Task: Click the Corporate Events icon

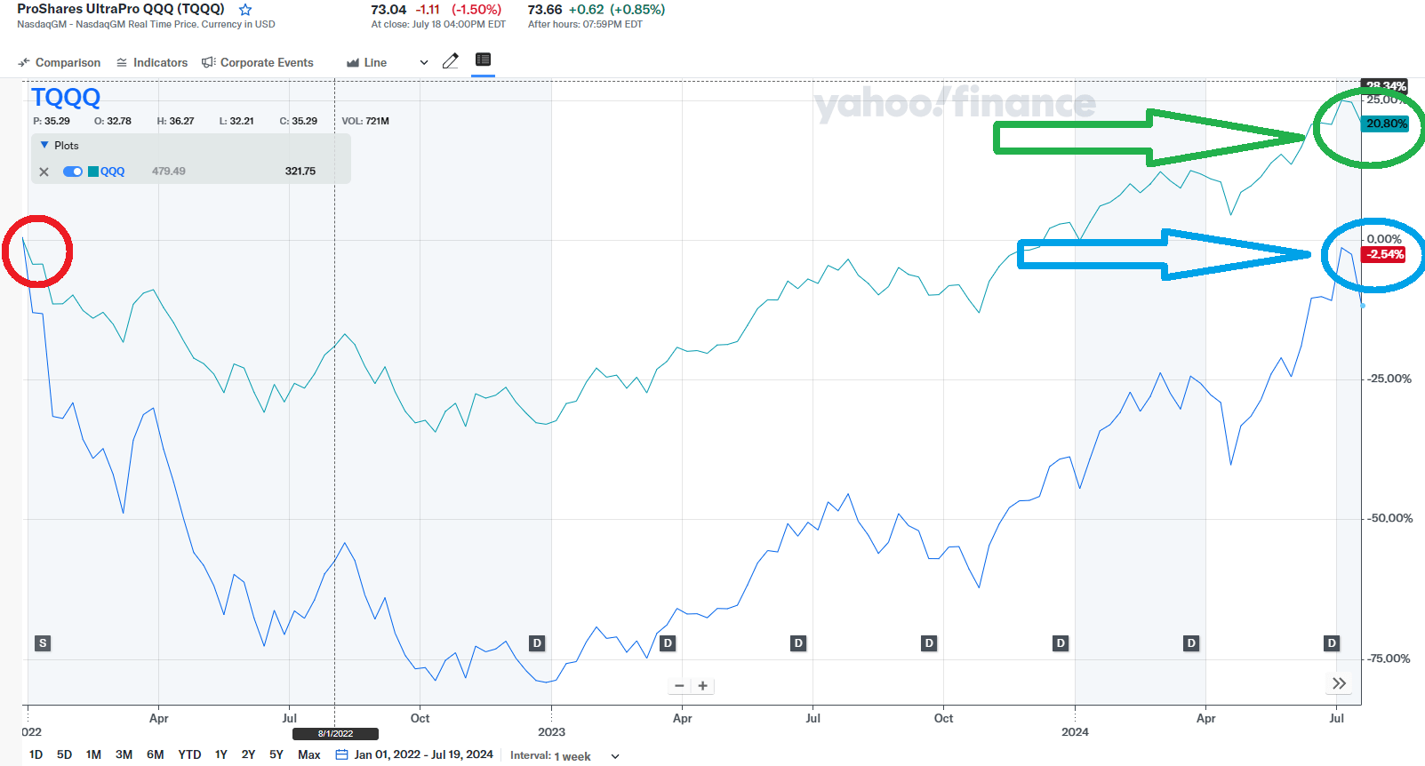Action: [207, 62]
